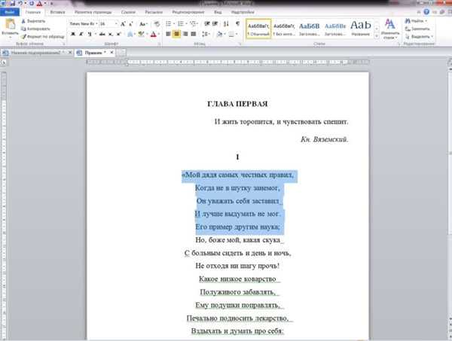Screen dimensions: 452x341
Task: Apply text effects icon
Action: point(130,35)
